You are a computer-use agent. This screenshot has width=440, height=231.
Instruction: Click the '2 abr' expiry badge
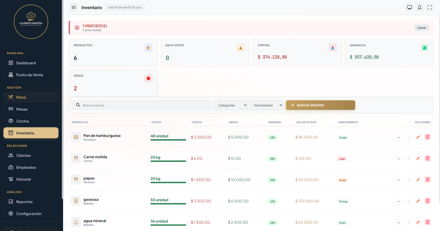(342, 159)
